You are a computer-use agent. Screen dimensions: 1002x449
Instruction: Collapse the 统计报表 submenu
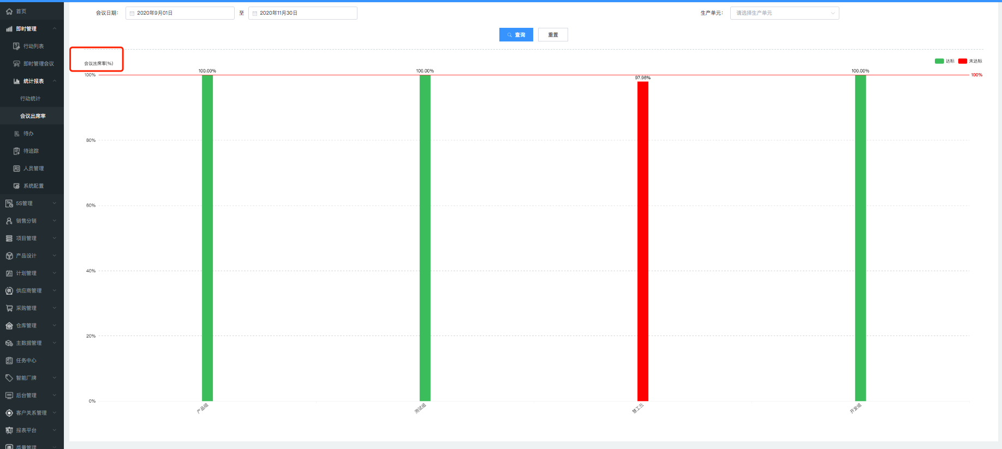click(55, 81)
